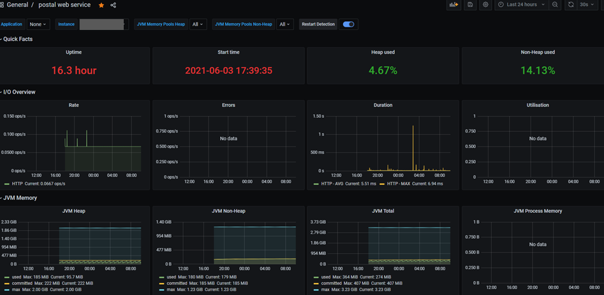Toggle used series in JVM Heap legend
604x295 pixels.
pos(16,277)
